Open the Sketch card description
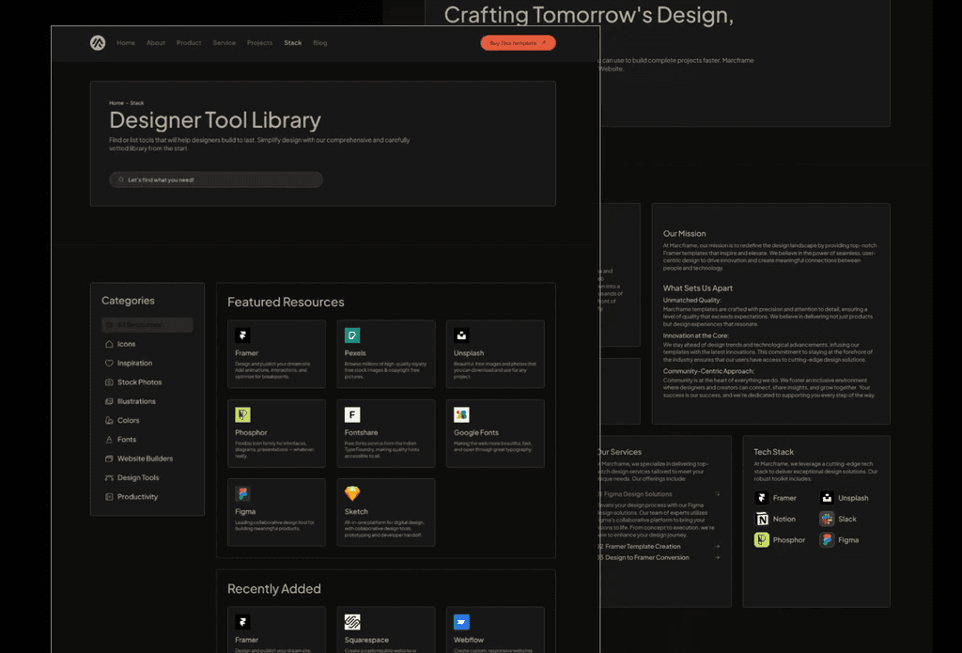The height and width of the screenshot is (653, 962). pyautogui.click(x=384, y=528)
